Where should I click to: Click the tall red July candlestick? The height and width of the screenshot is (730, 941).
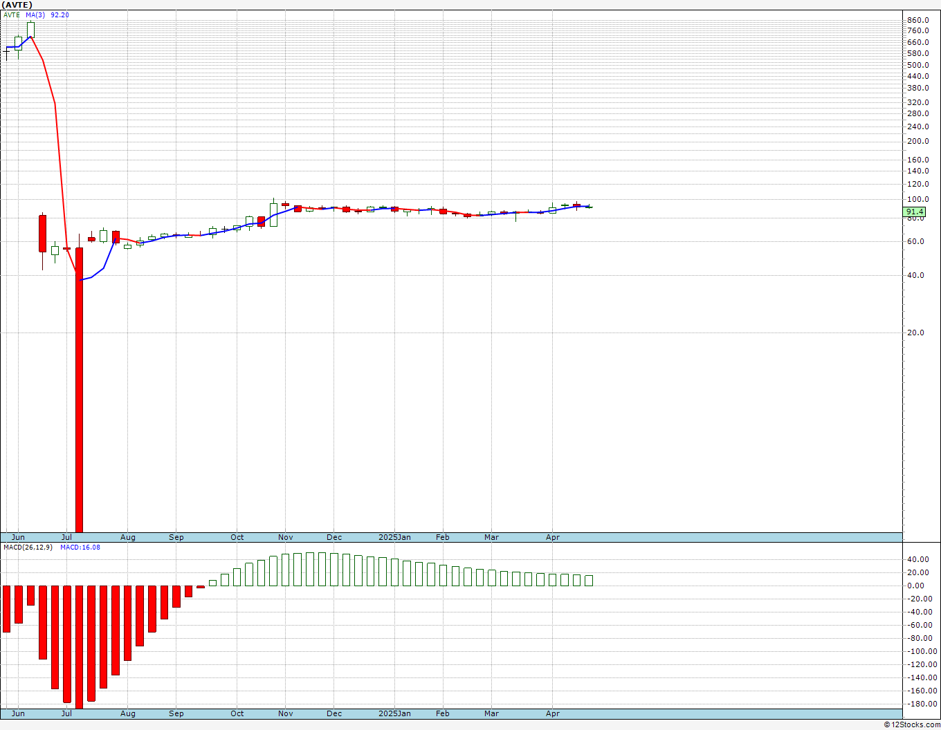79,389
